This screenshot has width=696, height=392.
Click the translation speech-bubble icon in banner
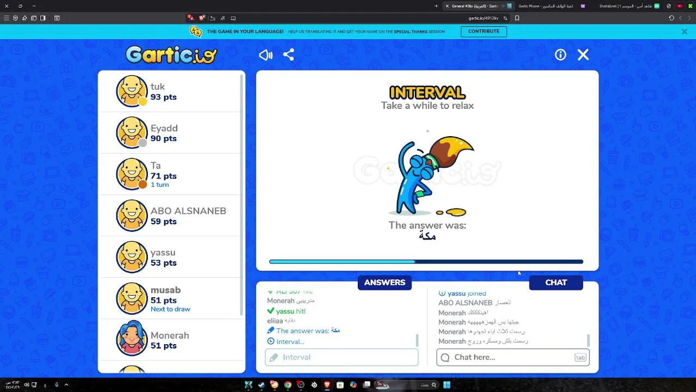[196, 32]
